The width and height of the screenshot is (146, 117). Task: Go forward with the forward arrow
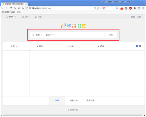pyautogui.click(x=7, y=8)
